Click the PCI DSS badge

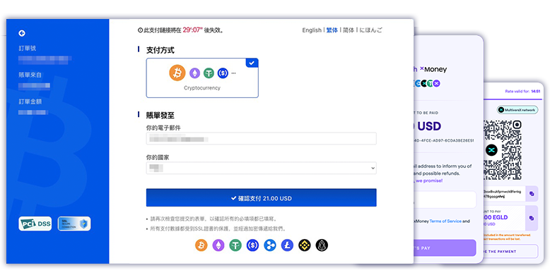(x=35, y=224)
